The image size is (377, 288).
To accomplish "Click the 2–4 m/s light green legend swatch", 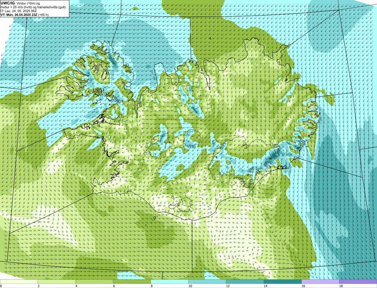I will pos(57,282).
